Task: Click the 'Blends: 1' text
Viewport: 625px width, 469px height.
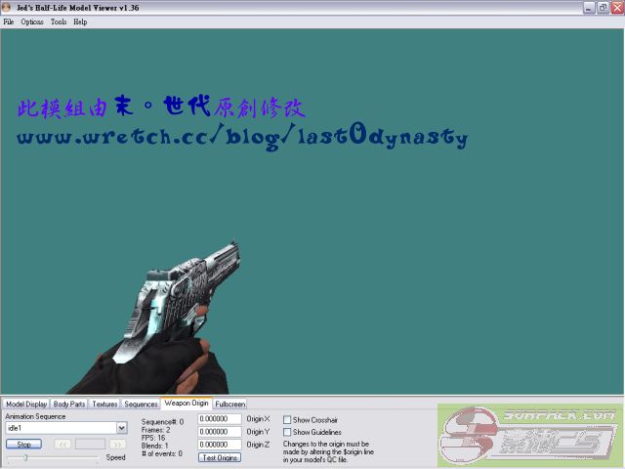Action: [x=154, y=446]
